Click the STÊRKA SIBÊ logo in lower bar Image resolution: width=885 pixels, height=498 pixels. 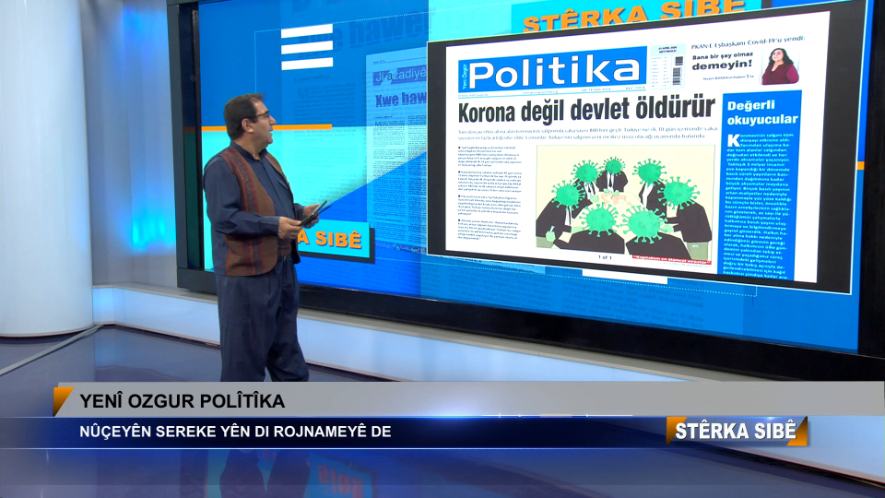click(x=737, y=432)
